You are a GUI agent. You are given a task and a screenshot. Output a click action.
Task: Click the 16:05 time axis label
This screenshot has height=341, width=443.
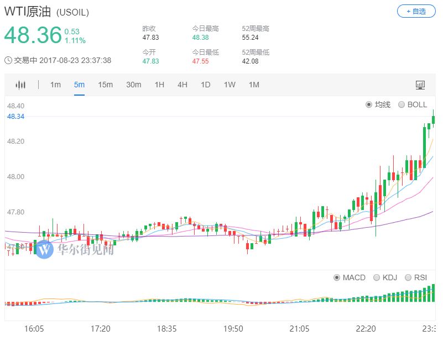(34, 329)
